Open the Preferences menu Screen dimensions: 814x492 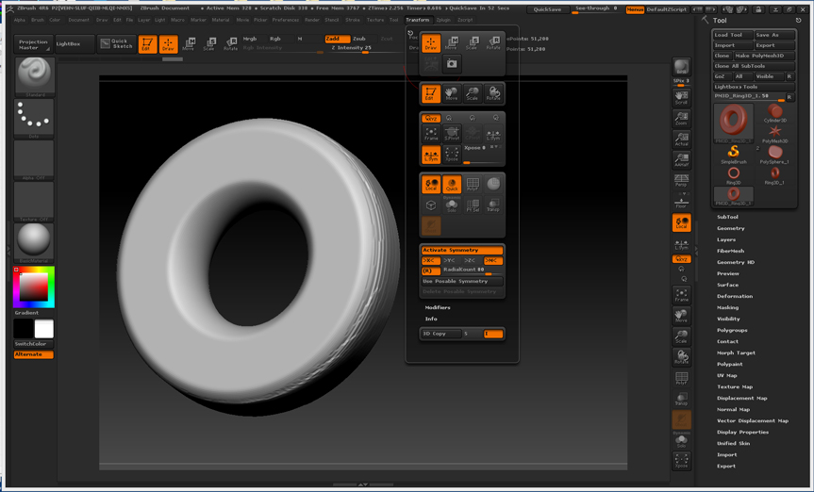pos(285,20)
